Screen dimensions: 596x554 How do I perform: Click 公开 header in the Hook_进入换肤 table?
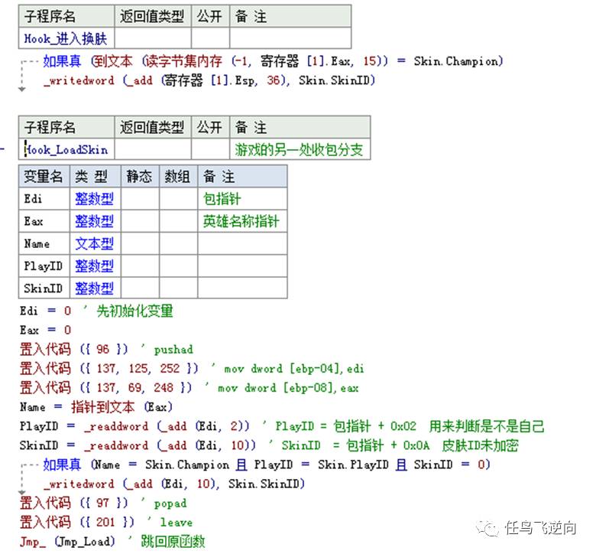(x=209, y=16)
